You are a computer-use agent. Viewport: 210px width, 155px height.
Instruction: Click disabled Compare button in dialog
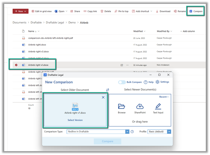[x=108, y=141]
